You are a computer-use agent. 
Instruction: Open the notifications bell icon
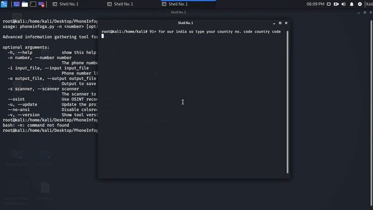[x=351, y=4]
